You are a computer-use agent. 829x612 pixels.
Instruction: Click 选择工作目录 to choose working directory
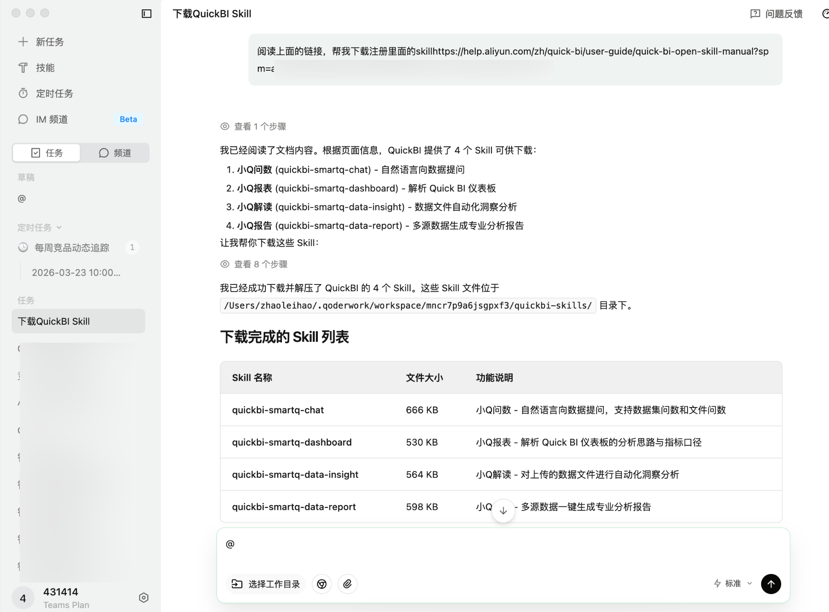pyautogui.click(x=266, y=584)
